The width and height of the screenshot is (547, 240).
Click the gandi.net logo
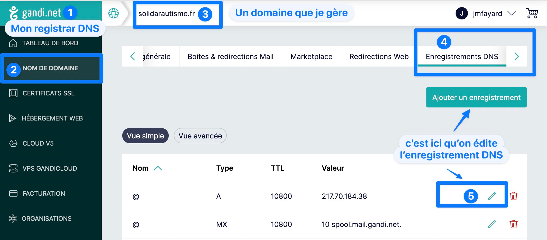[x=35, y=13]
